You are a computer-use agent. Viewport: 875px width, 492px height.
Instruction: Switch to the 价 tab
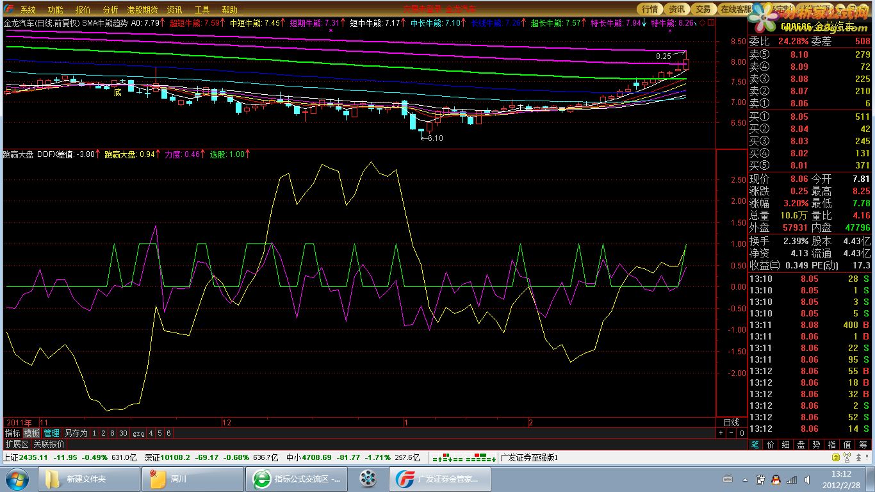(771, 444)
